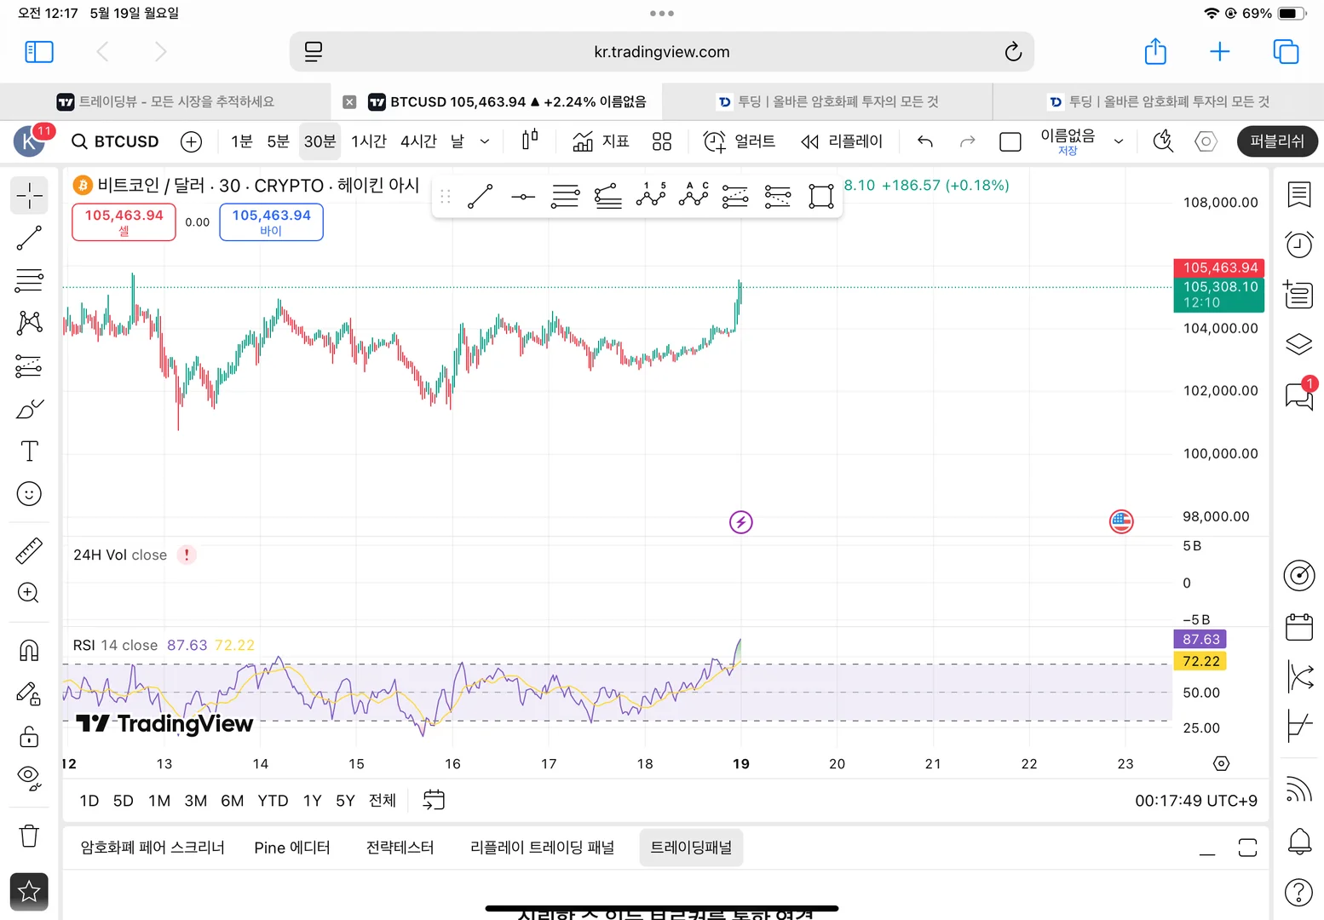1324x920 pixels.
Task: Toggle stay in drawing mode
Action: [29, 694]
